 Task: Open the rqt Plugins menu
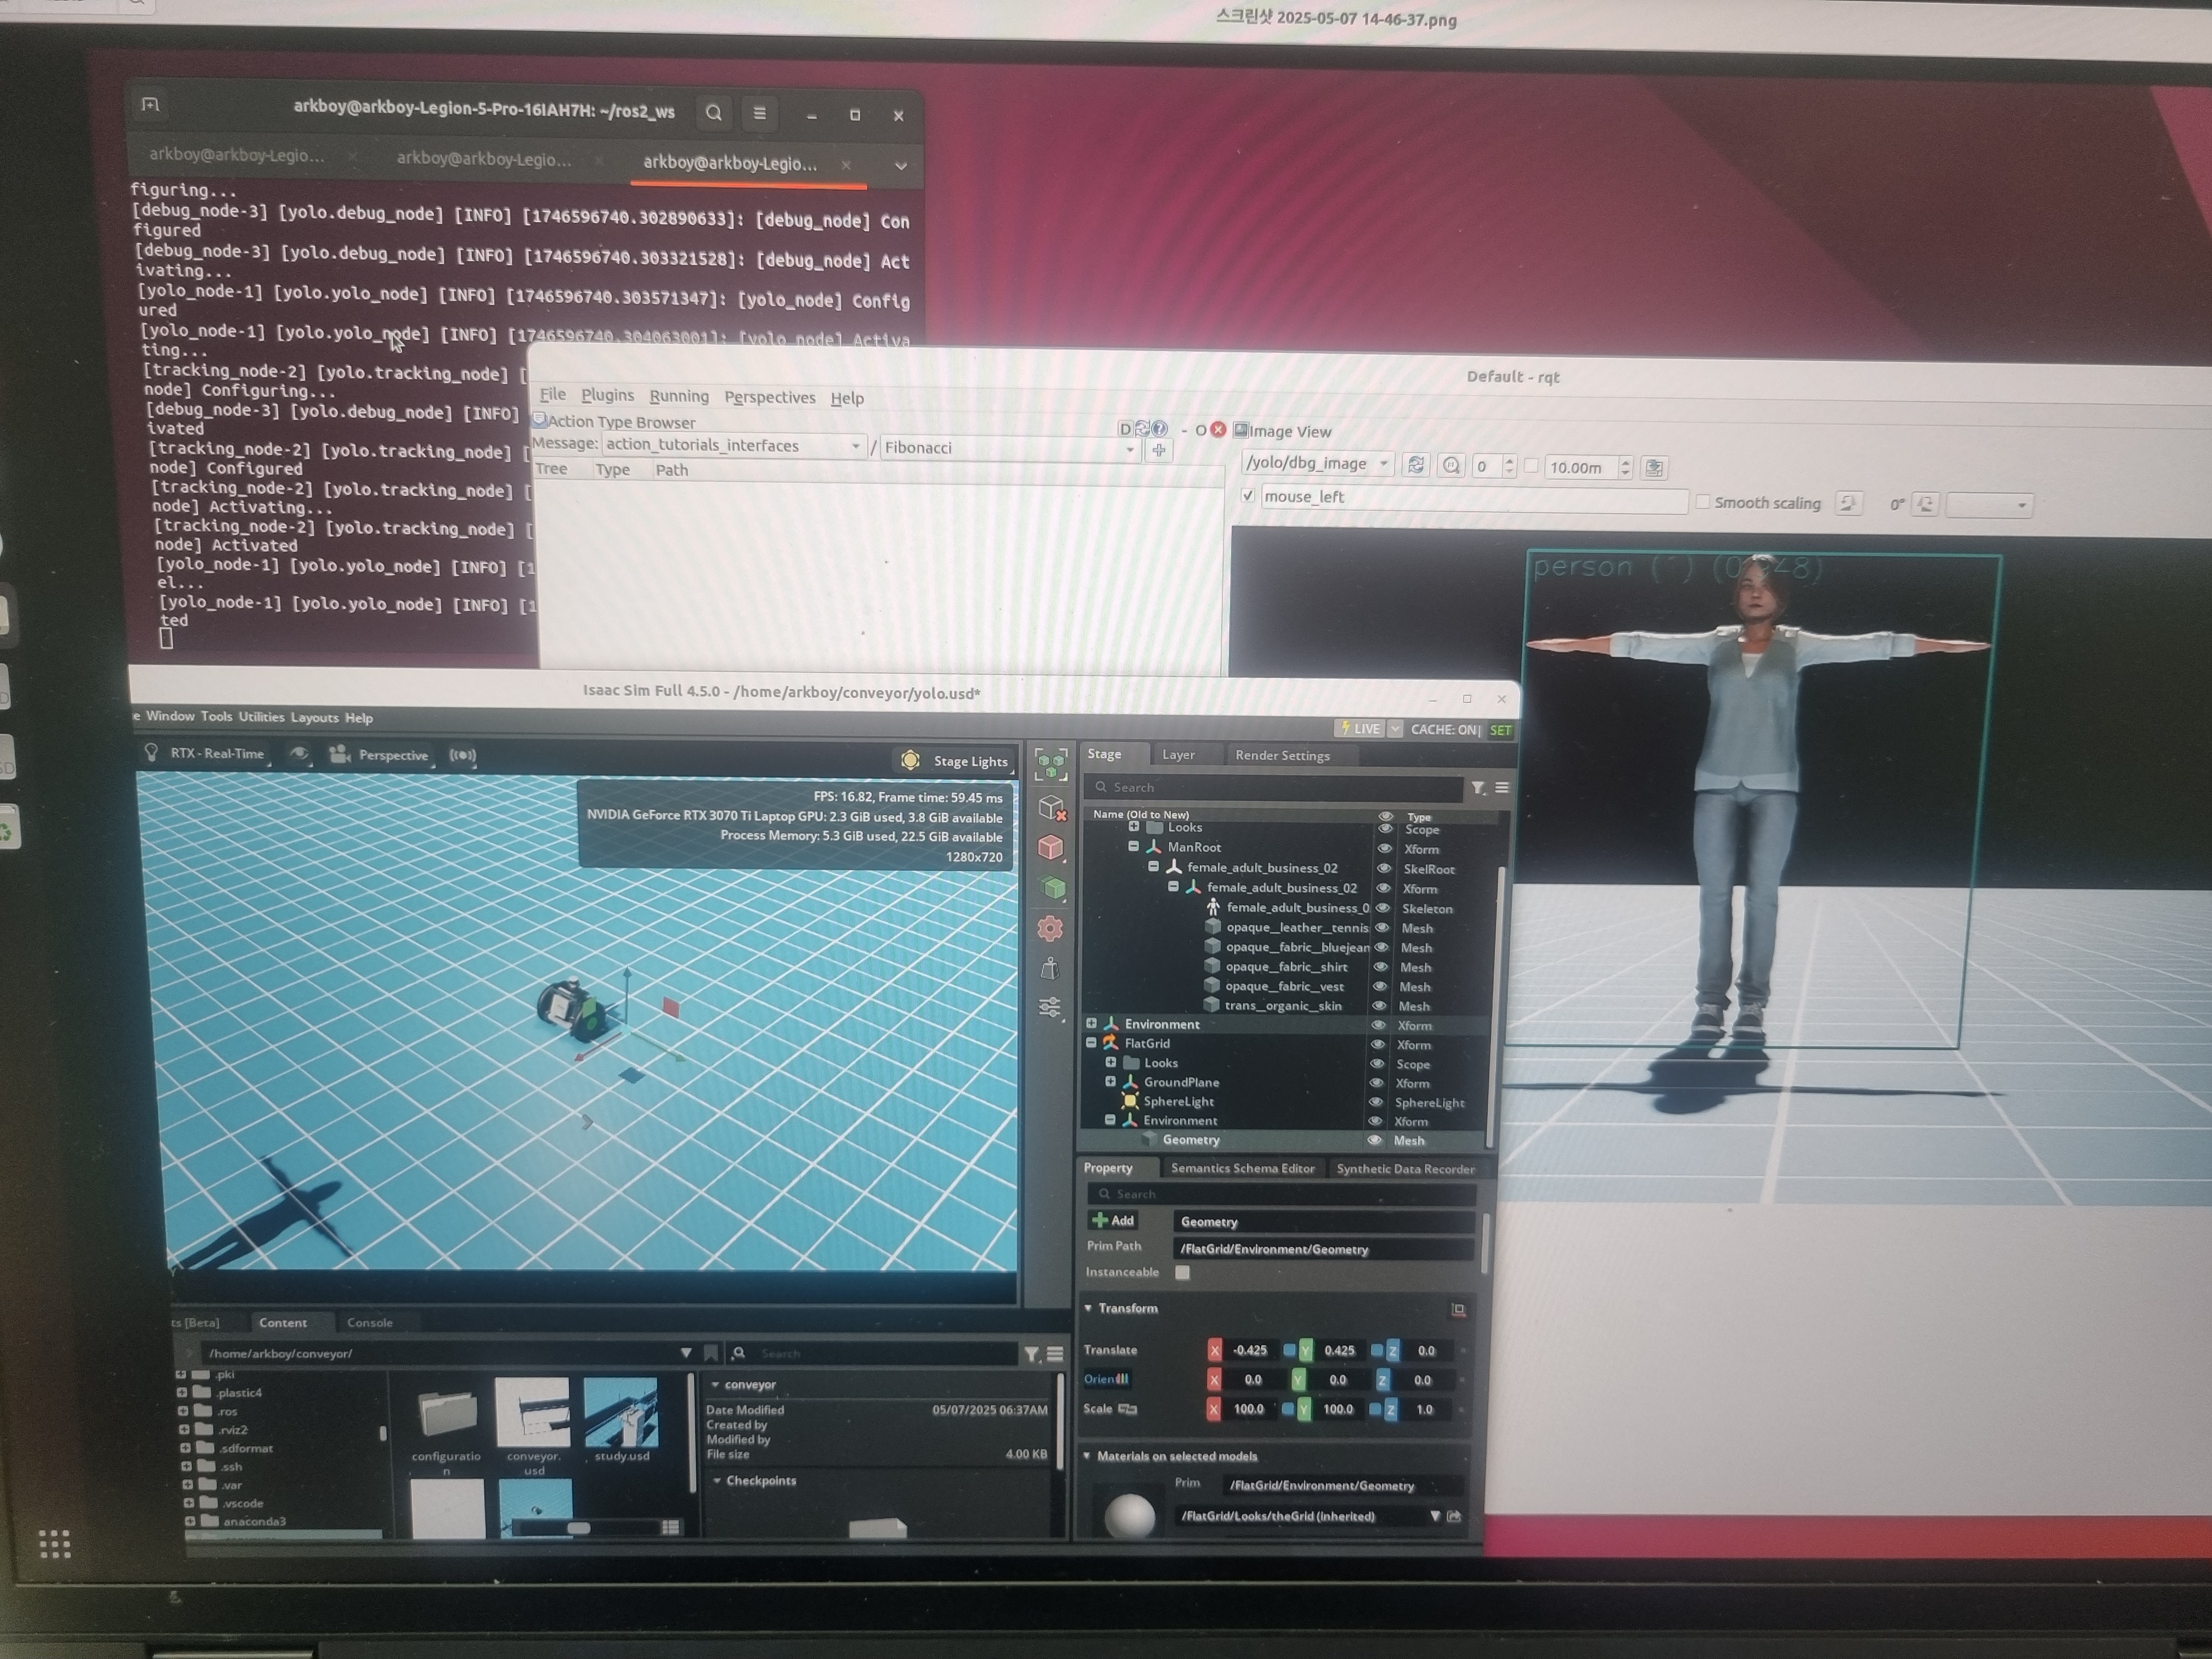(607, 395)
